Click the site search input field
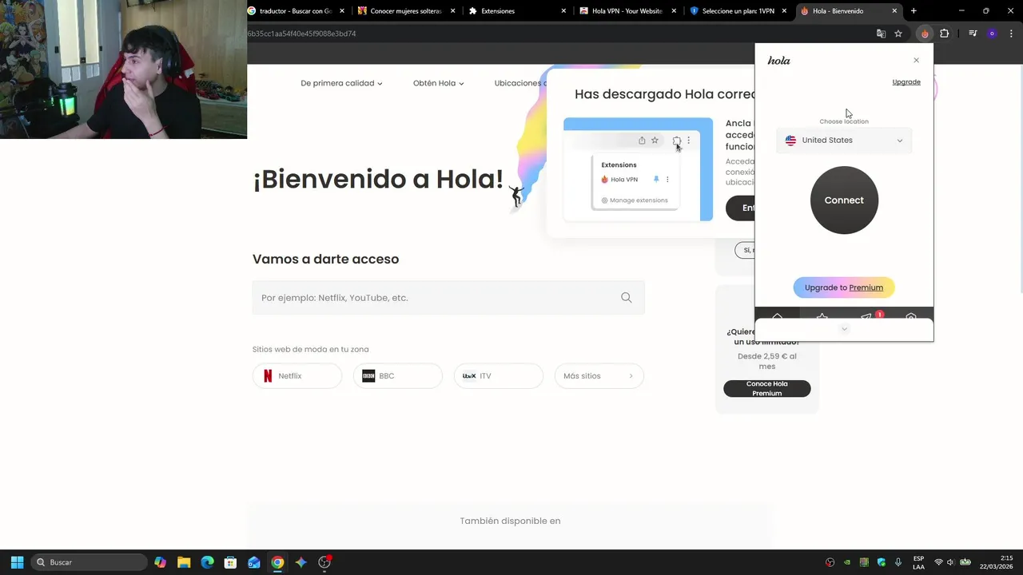1023x575 pixels. (448, 298)
